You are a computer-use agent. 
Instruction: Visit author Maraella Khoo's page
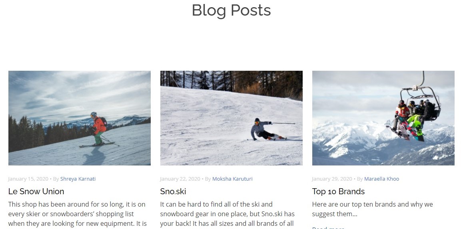pos(381,179)
